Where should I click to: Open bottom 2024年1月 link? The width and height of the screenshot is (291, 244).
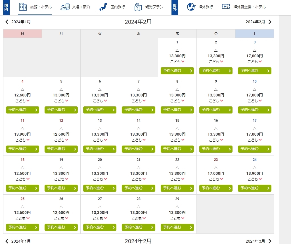click(x=21, y=241)
